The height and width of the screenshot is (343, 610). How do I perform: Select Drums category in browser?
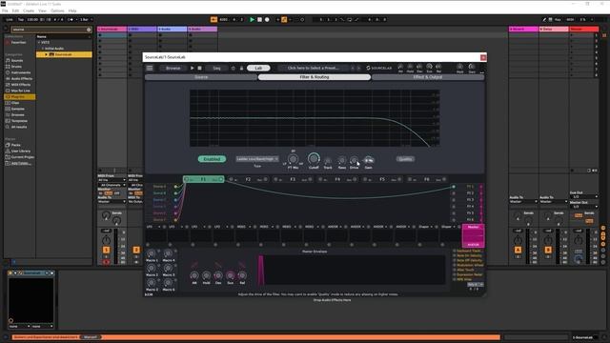[16, 67]
